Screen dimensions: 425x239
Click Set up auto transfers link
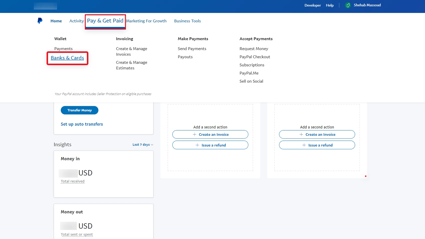(82, 124)
